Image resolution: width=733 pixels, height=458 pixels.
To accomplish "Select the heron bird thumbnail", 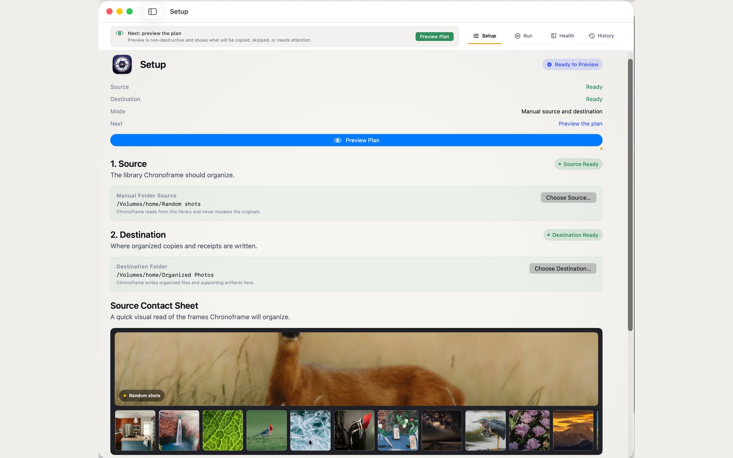I will [486, 430].
